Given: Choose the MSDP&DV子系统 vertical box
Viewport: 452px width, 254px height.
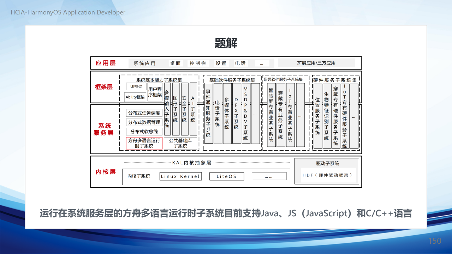Looking at the screenshot, I should (246, 113).
